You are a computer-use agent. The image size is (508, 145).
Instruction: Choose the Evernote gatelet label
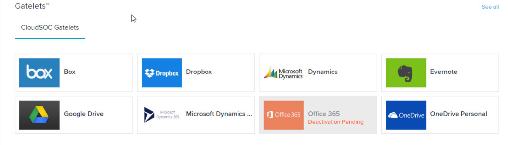click(x=444, y=72)
